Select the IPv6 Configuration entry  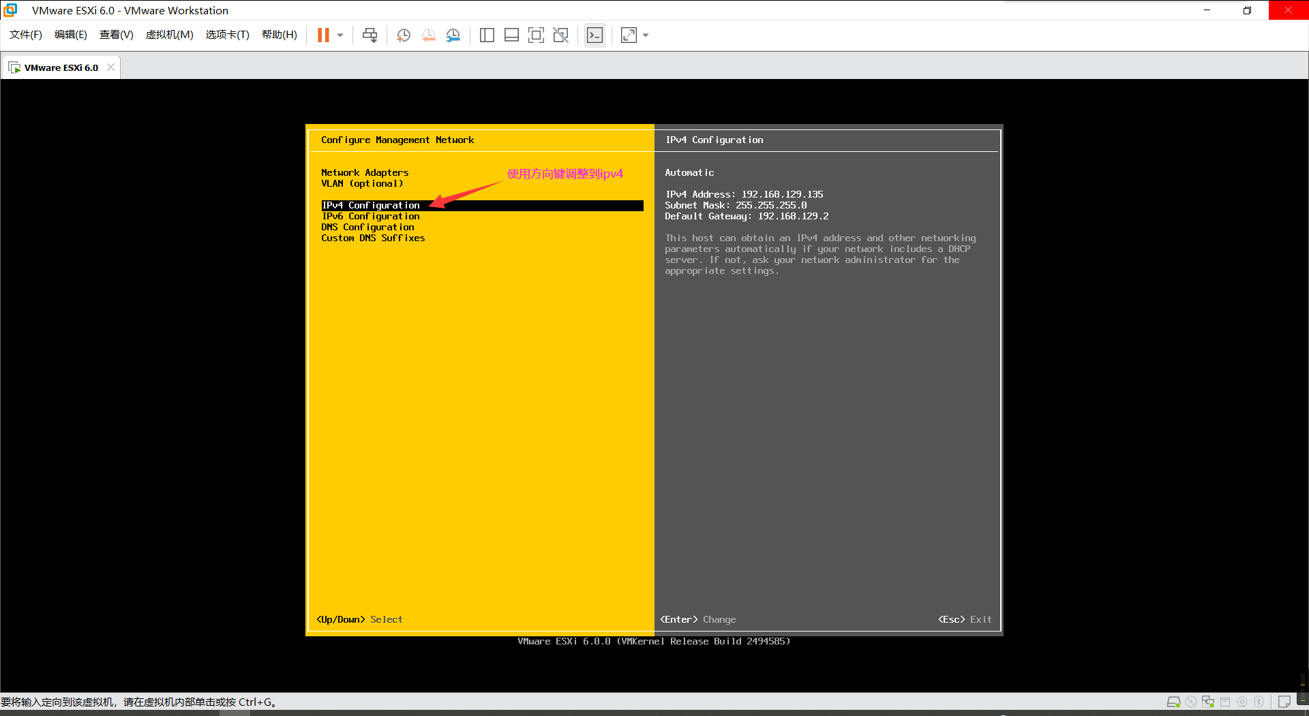370,217
